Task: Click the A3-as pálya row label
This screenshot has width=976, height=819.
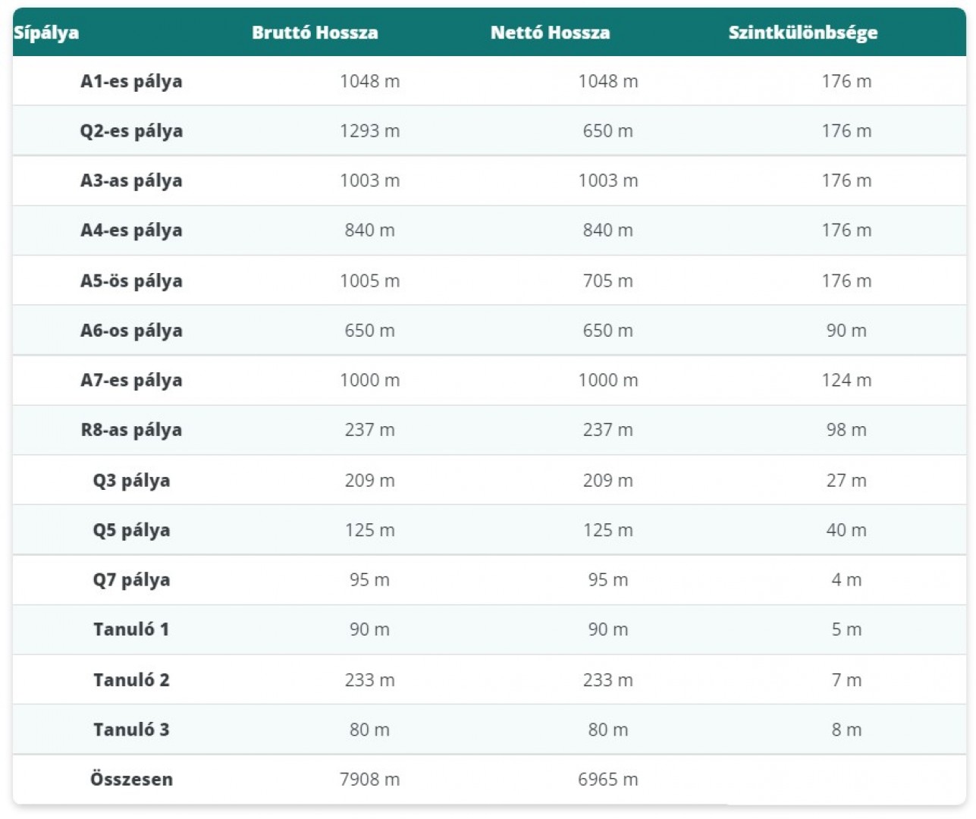Action: click(x=131, y=180)
